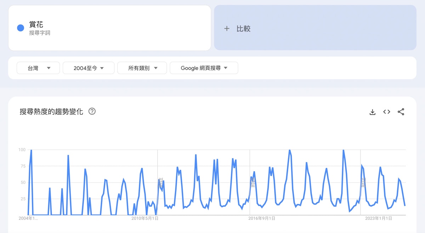Click the 2010年5月1日 axis label
The width and height of the screenshot is (425, 233).
(x=145, y=219)
